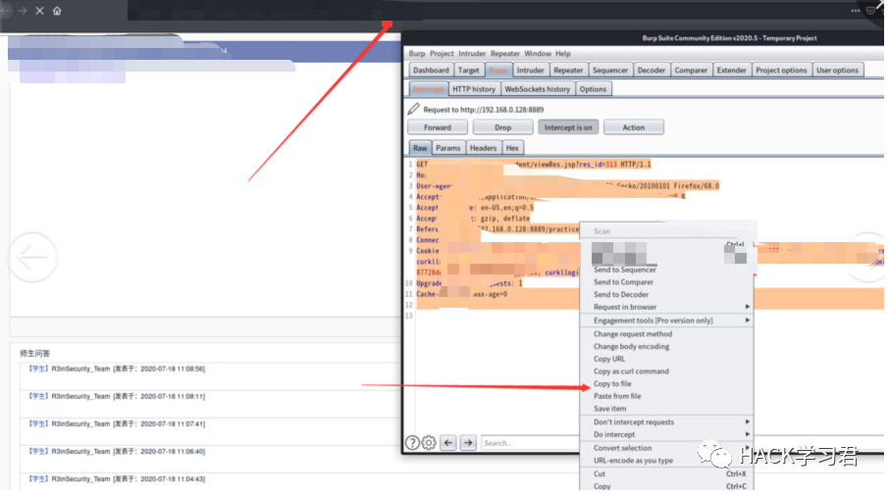
Task: Select the Proxy tab
Action: tap(497, 71)
